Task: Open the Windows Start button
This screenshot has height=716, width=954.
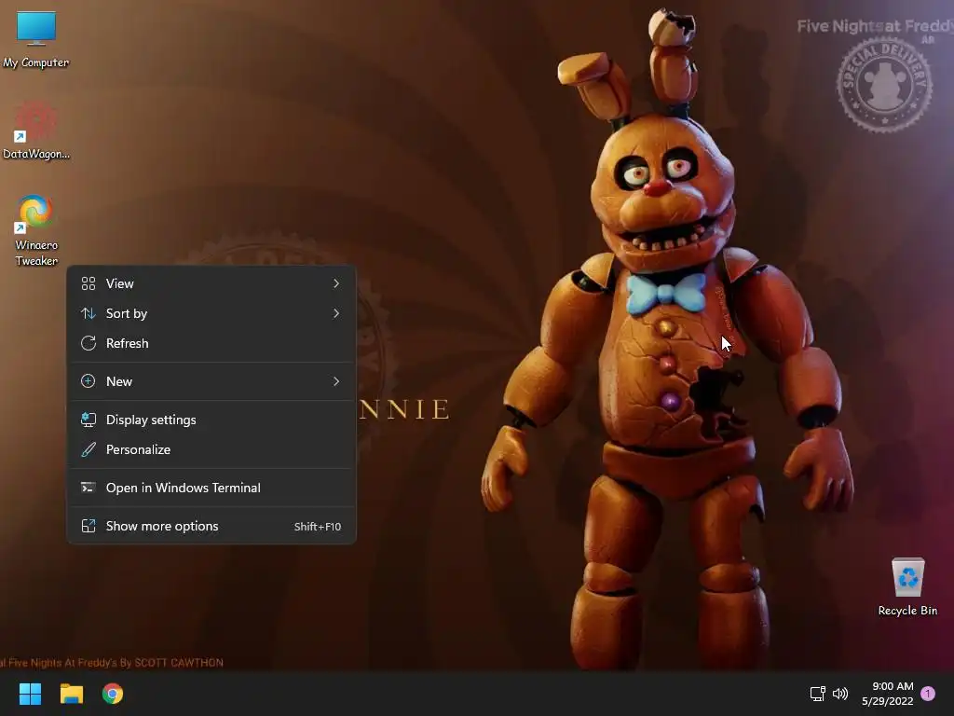Action: [30, 694]
